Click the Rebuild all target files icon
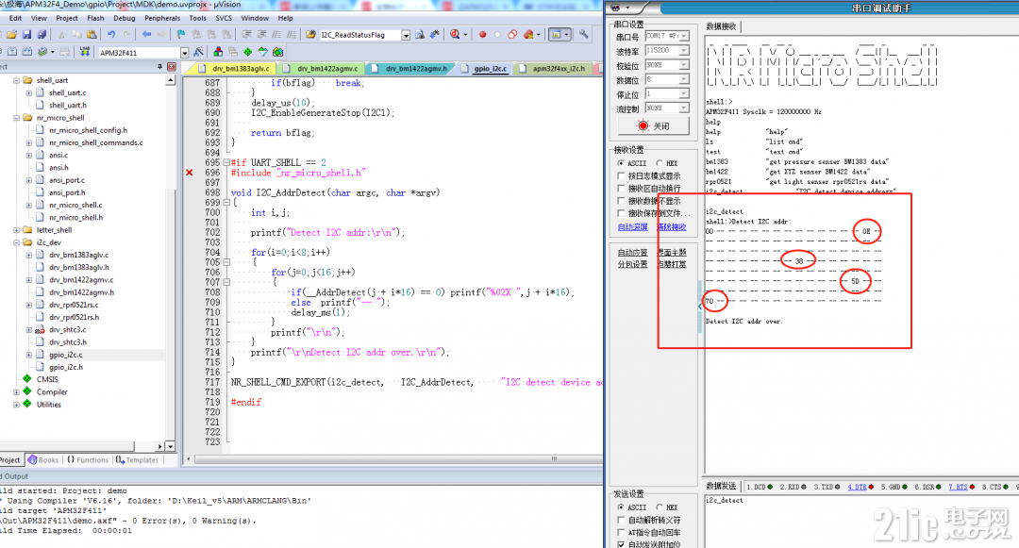The image size is (1019, 548). [x=27, y=52]
